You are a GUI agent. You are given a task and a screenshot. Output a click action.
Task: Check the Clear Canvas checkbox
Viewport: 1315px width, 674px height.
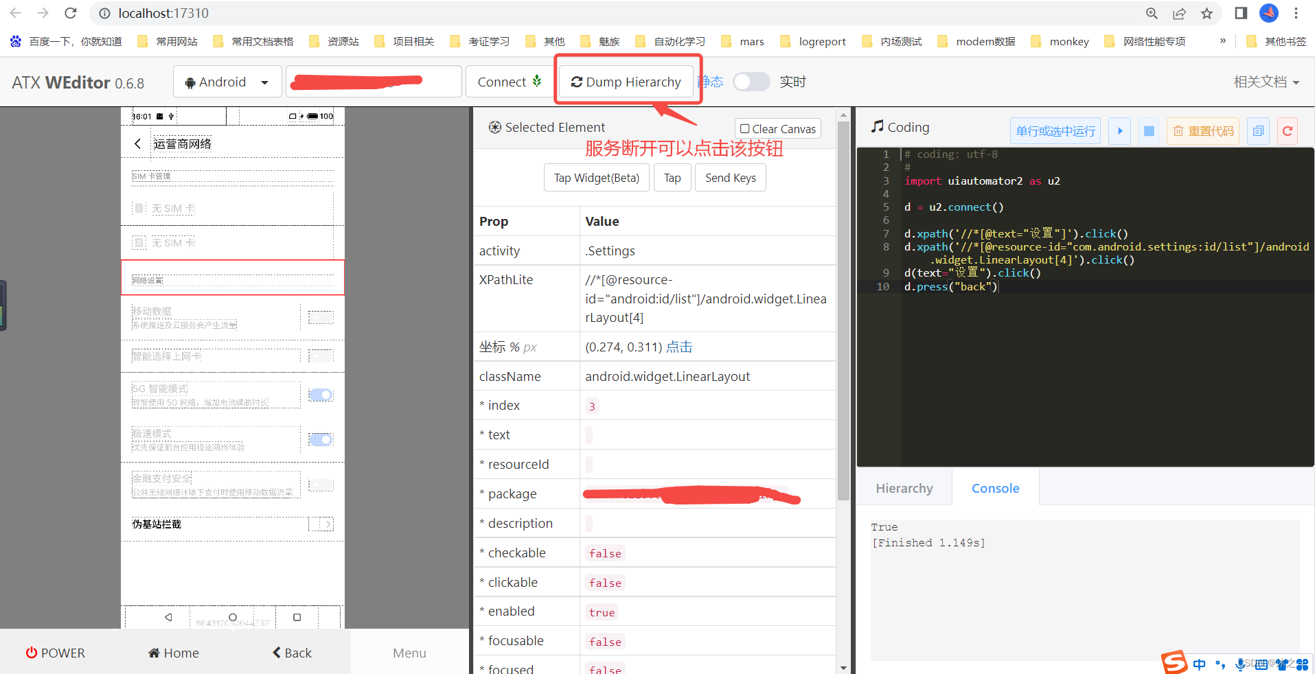point(744,128)
